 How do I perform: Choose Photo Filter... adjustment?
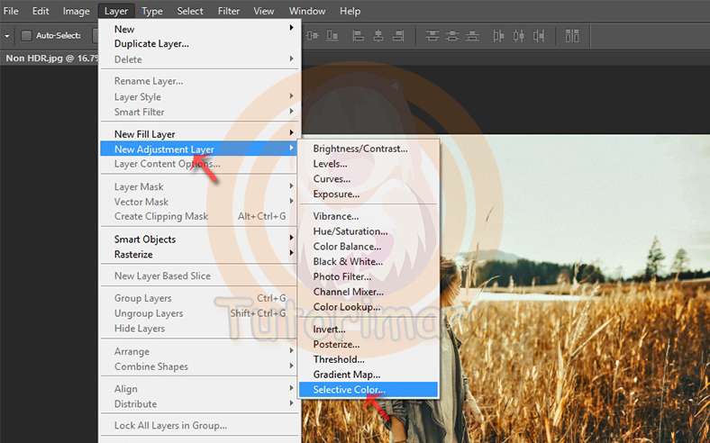[x=369, y=276]
